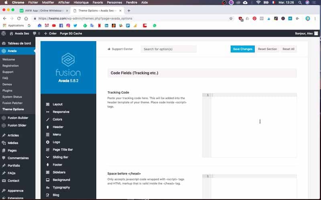Open the Fenêtre menu

click(132, 2)
